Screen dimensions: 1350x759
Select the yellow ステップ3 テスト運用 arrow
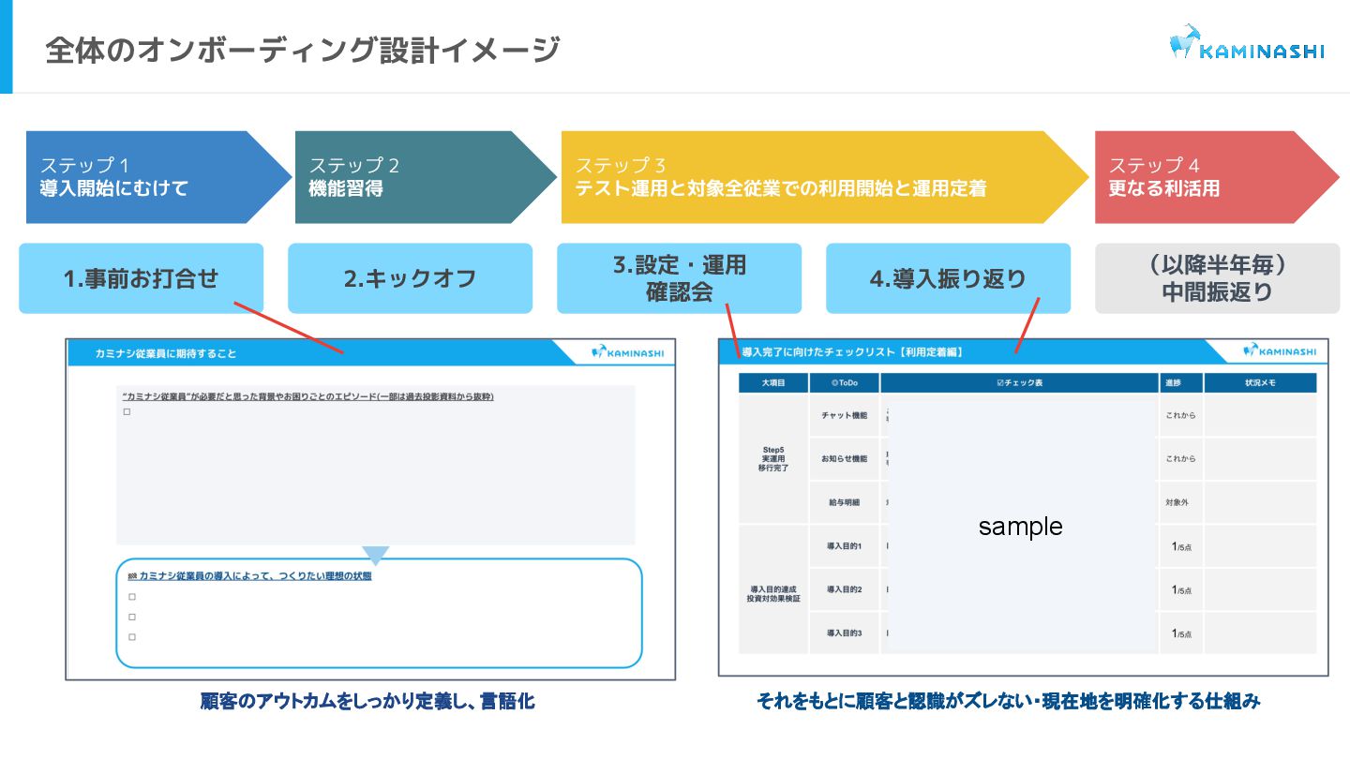[825, 177]
